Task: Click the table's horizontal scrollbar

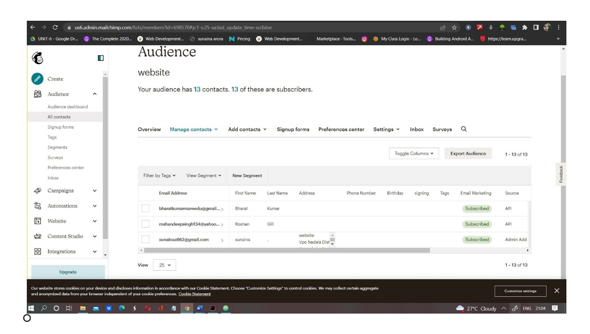Action: (x=286, y=250)
